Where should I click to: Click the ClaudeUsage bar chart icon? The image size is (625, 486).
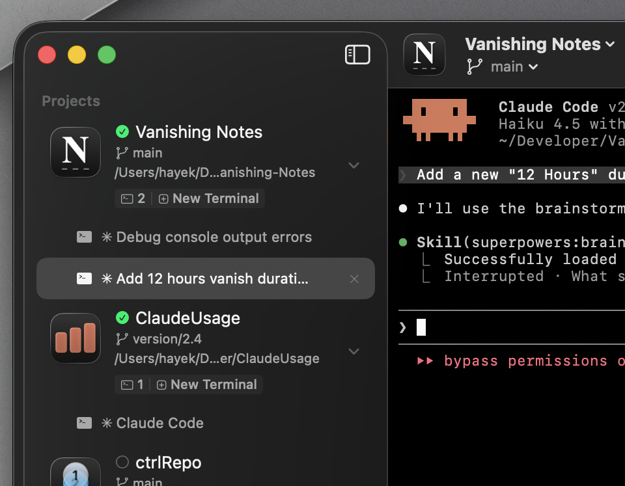76,338
